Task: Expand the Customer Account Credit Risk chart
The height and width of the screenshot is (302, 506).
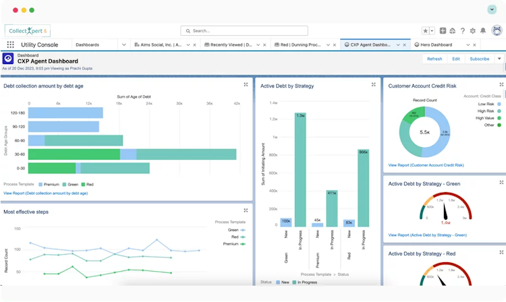Action: pyautogui.click(x=501, y=84)
